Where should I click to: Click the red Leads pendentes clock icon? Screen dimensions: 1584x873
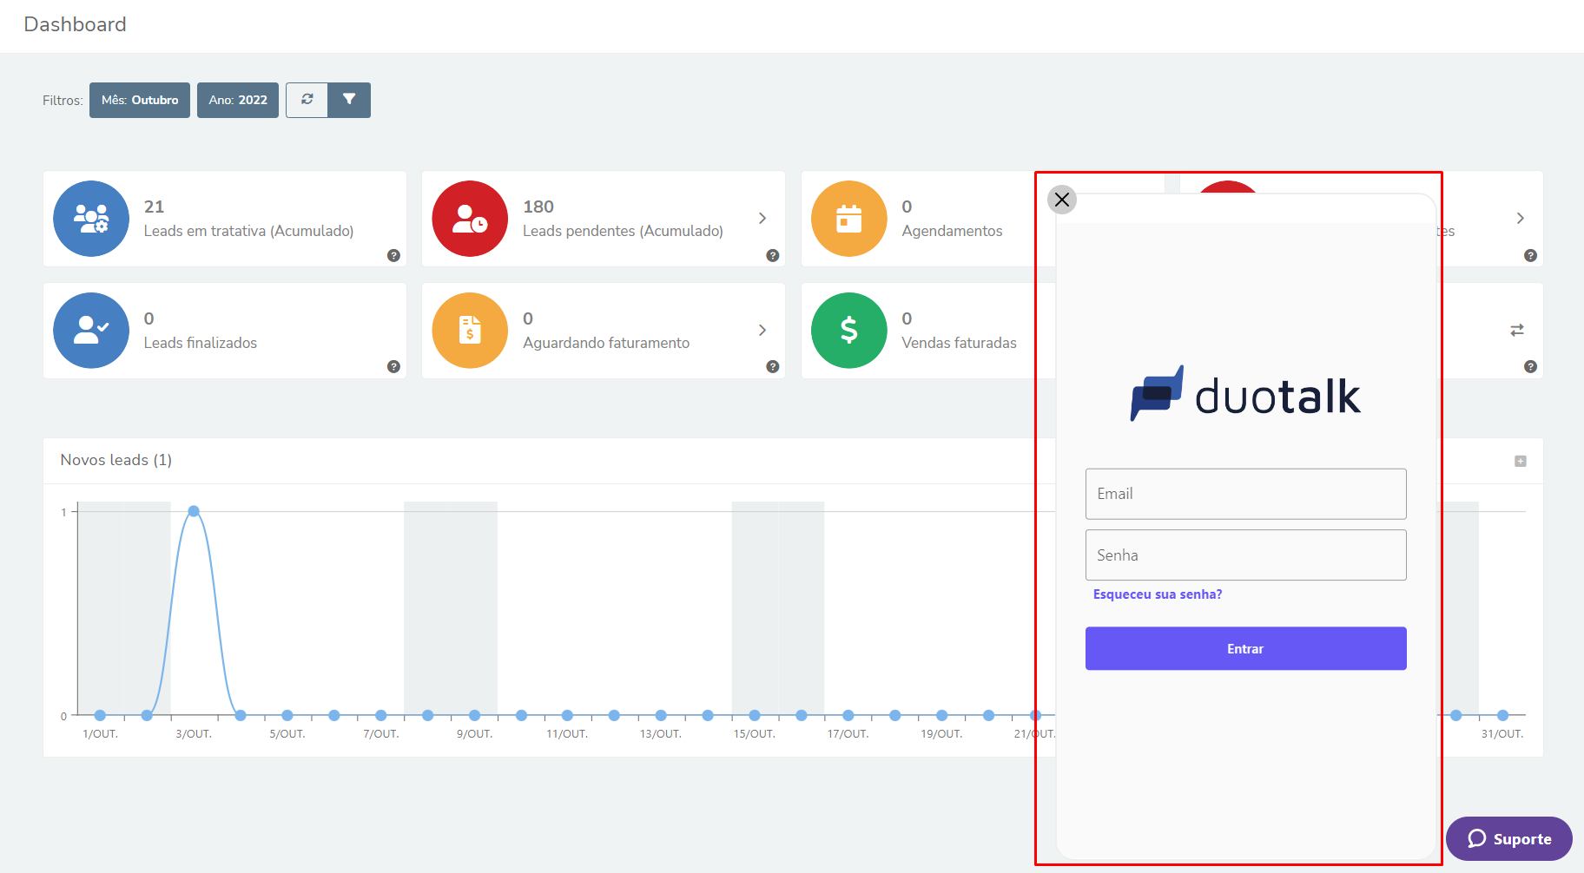coord(470,219)
